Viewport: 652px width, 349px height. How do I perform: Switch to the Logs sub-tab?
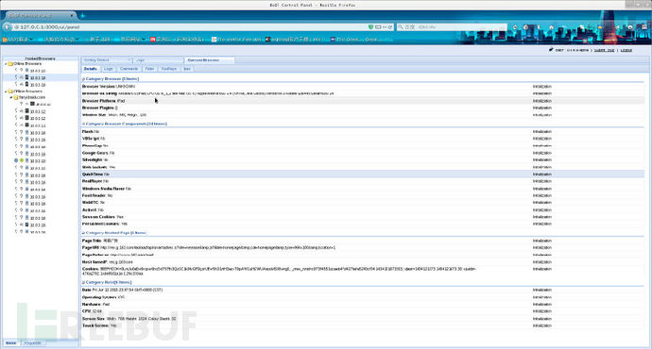109,69
